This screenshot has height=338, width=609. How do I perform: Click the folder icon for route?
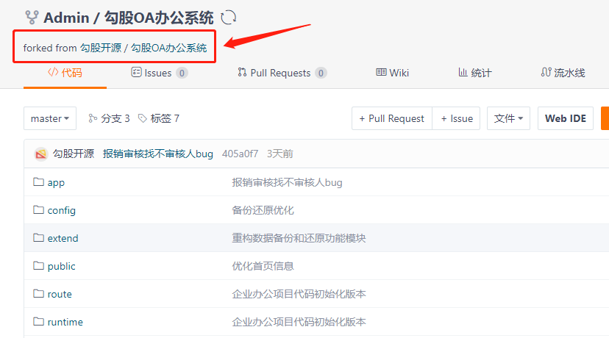[38, 293]
